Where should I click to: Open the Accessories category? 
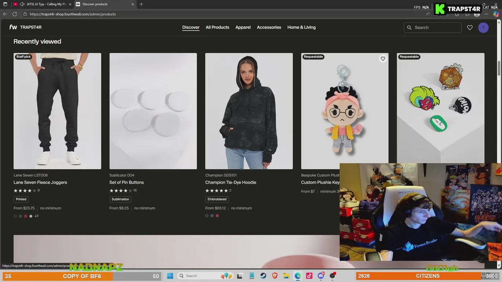pos(269,27)
